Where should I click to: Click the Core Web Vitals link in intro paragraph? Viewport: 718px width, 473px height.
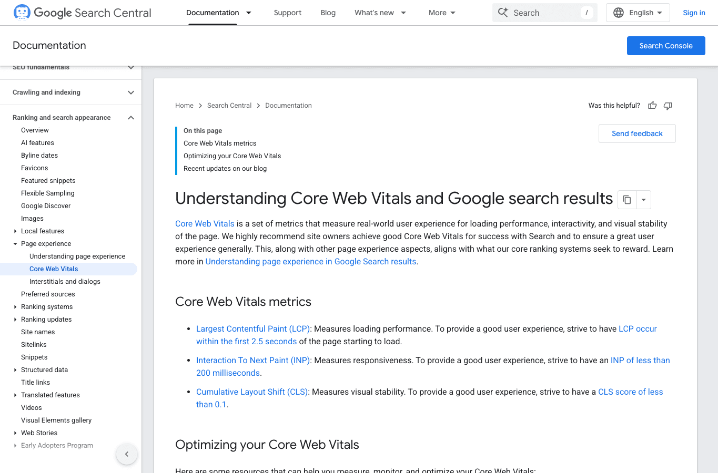coord(205,224)
